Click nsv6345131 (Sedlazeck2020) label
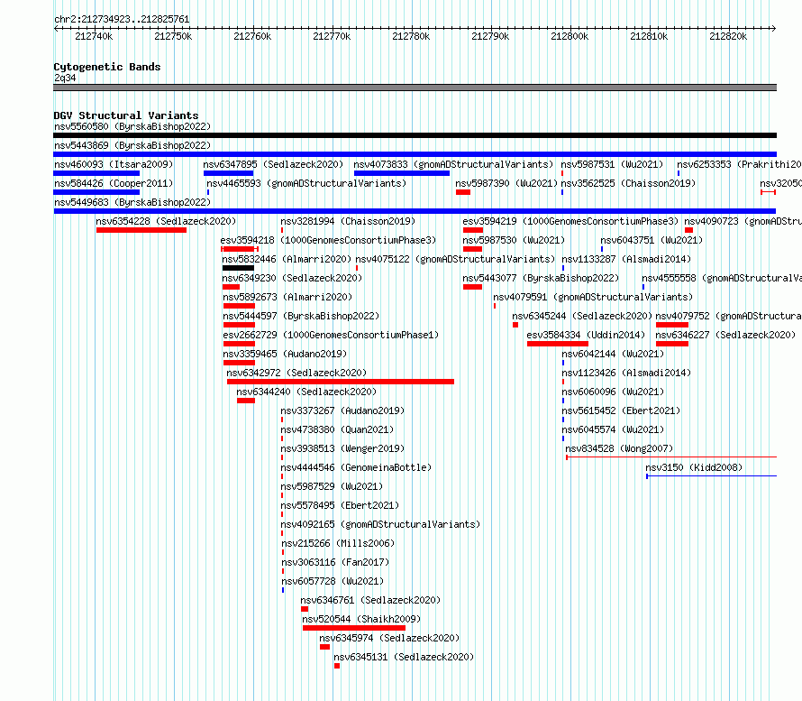Viewport: 802px width, 701px height. click(x=404, y=657)
